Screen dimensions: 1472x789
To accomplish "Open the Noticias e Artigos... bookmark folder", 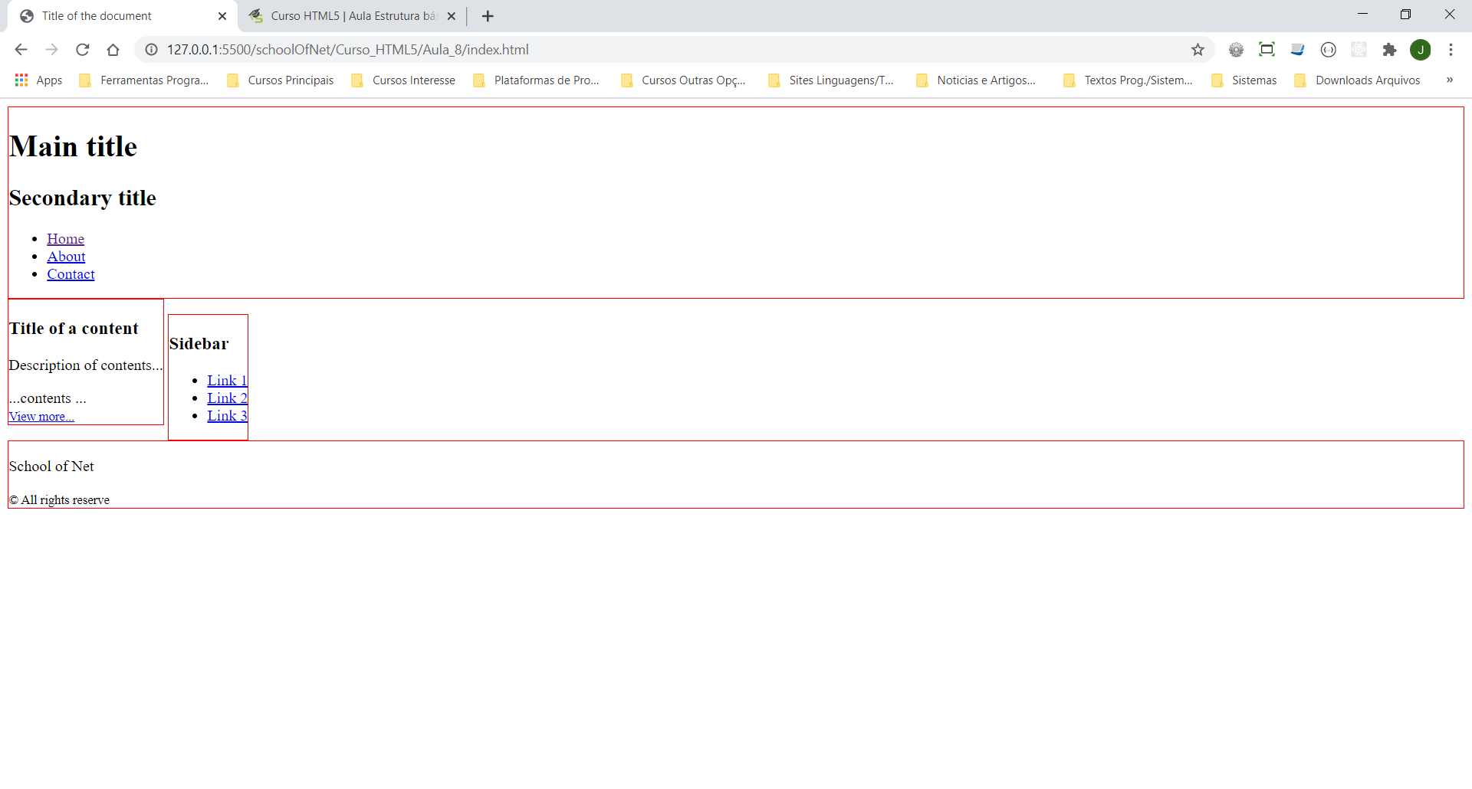I will click(977, 80).
